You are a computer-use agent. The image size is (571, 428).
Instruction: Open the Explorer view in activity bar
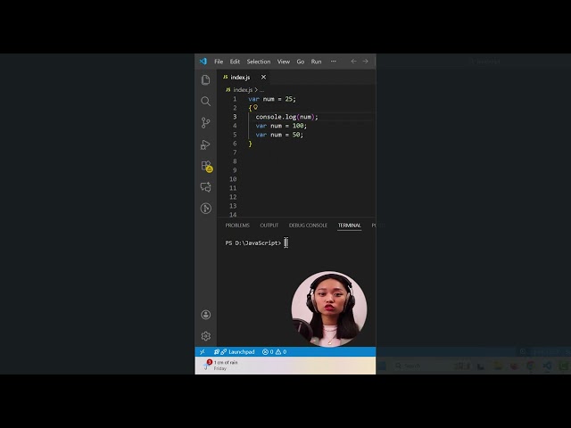coord(206,79)
